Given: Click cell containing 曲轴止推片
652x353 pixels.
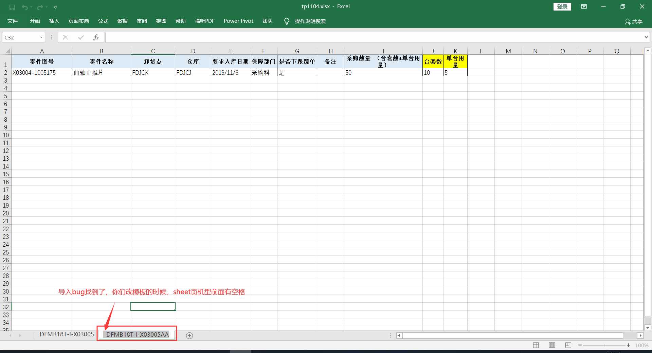Looking at the screenshot, I should [x=101, y=72].
